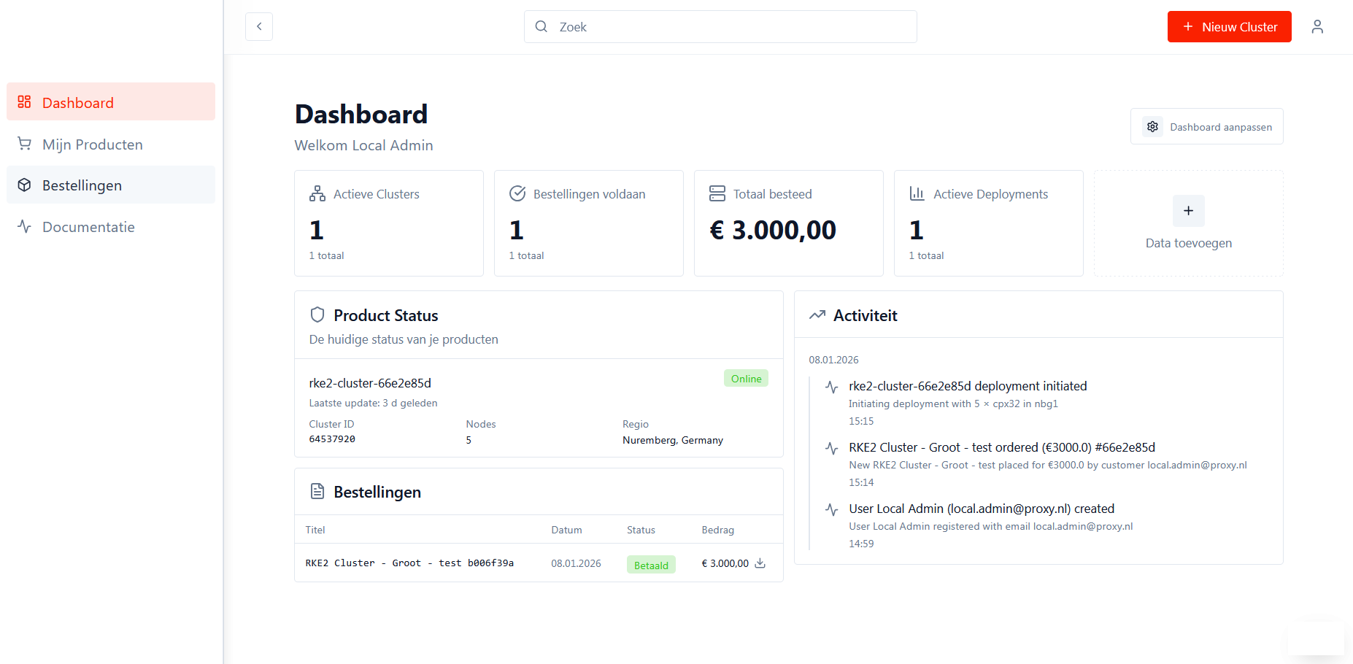Select the Bestellingen section heading in main panel
The width and height of the screenshot is (1353, 664).
click(377, 492)
